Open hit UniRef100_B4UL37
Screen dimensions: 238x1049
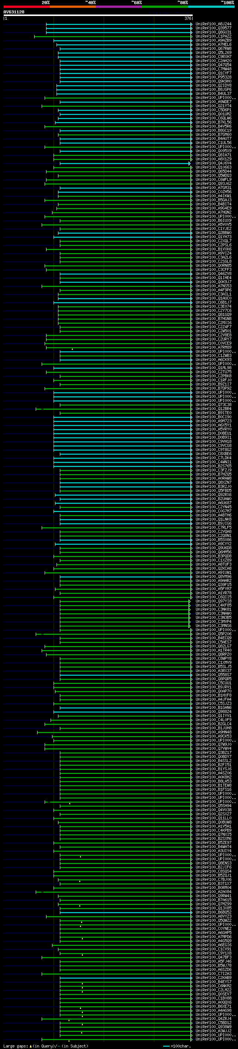(213, 94)
